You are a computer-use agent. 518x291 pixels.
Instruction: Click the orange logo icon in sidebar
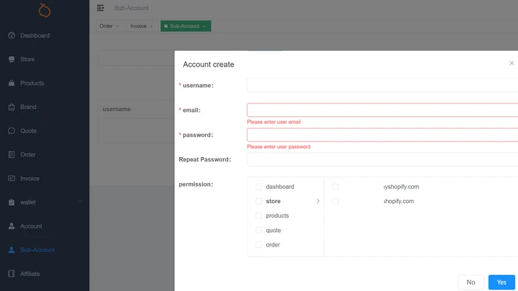45,10
